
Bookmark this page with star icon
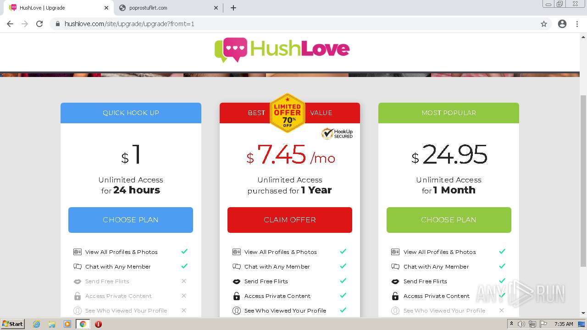point(544,24)
